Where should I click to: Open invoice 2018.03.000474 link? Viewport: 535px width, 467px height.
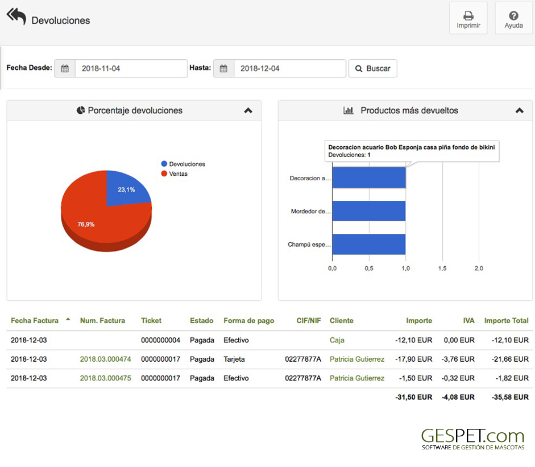[x=105, y=359]
